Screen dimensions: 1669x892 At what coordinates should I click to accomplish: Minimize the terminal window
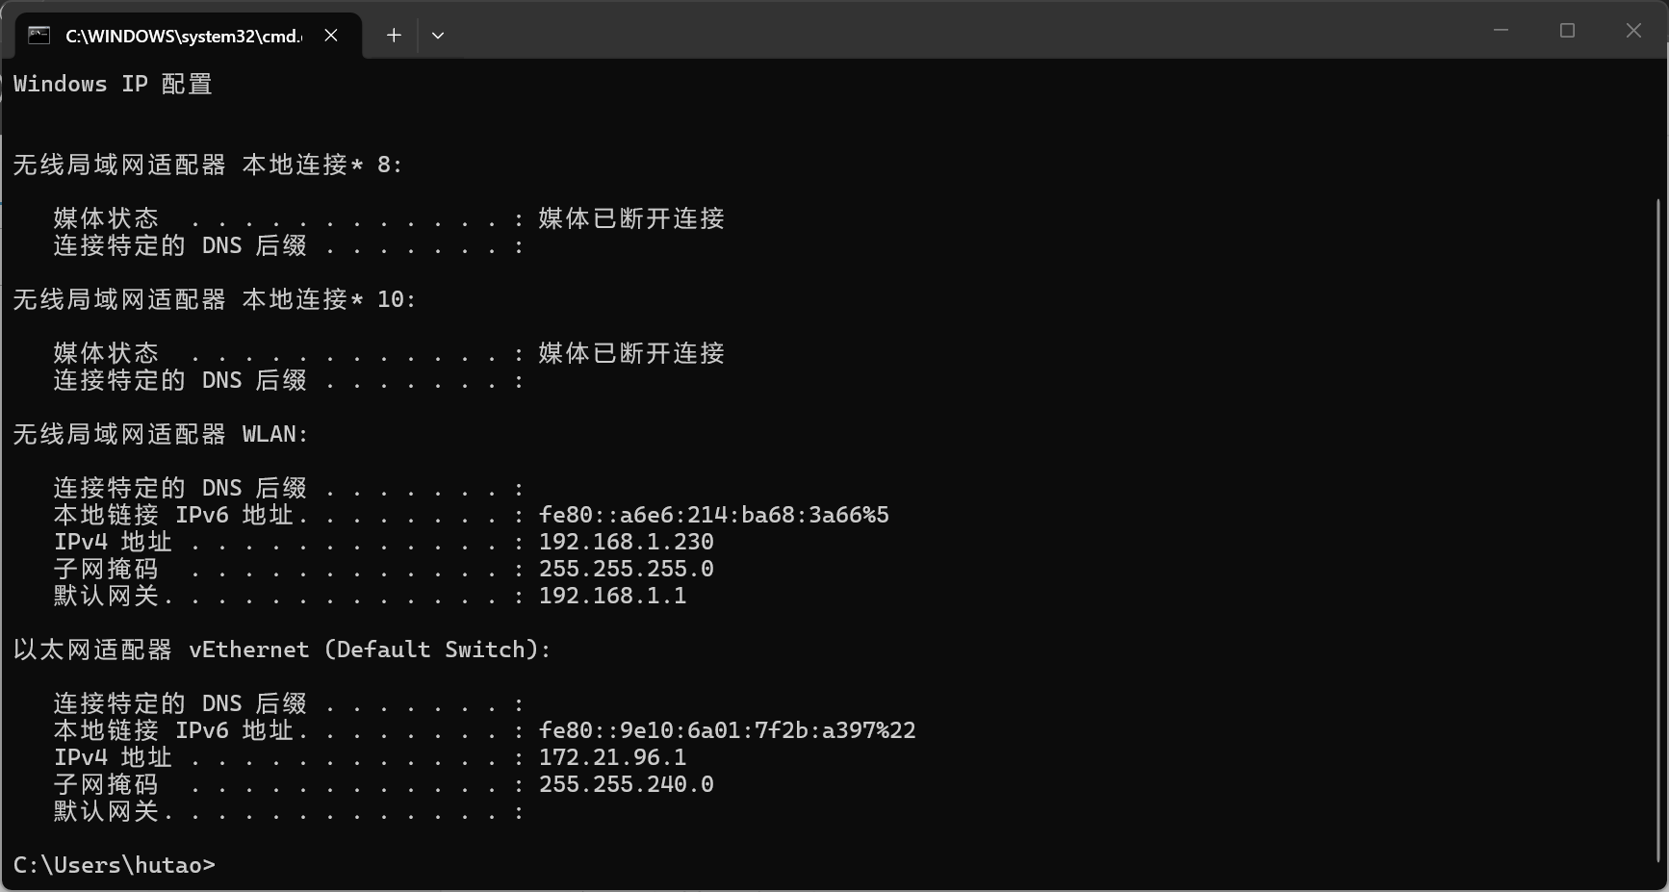[x=1501, y=31]
